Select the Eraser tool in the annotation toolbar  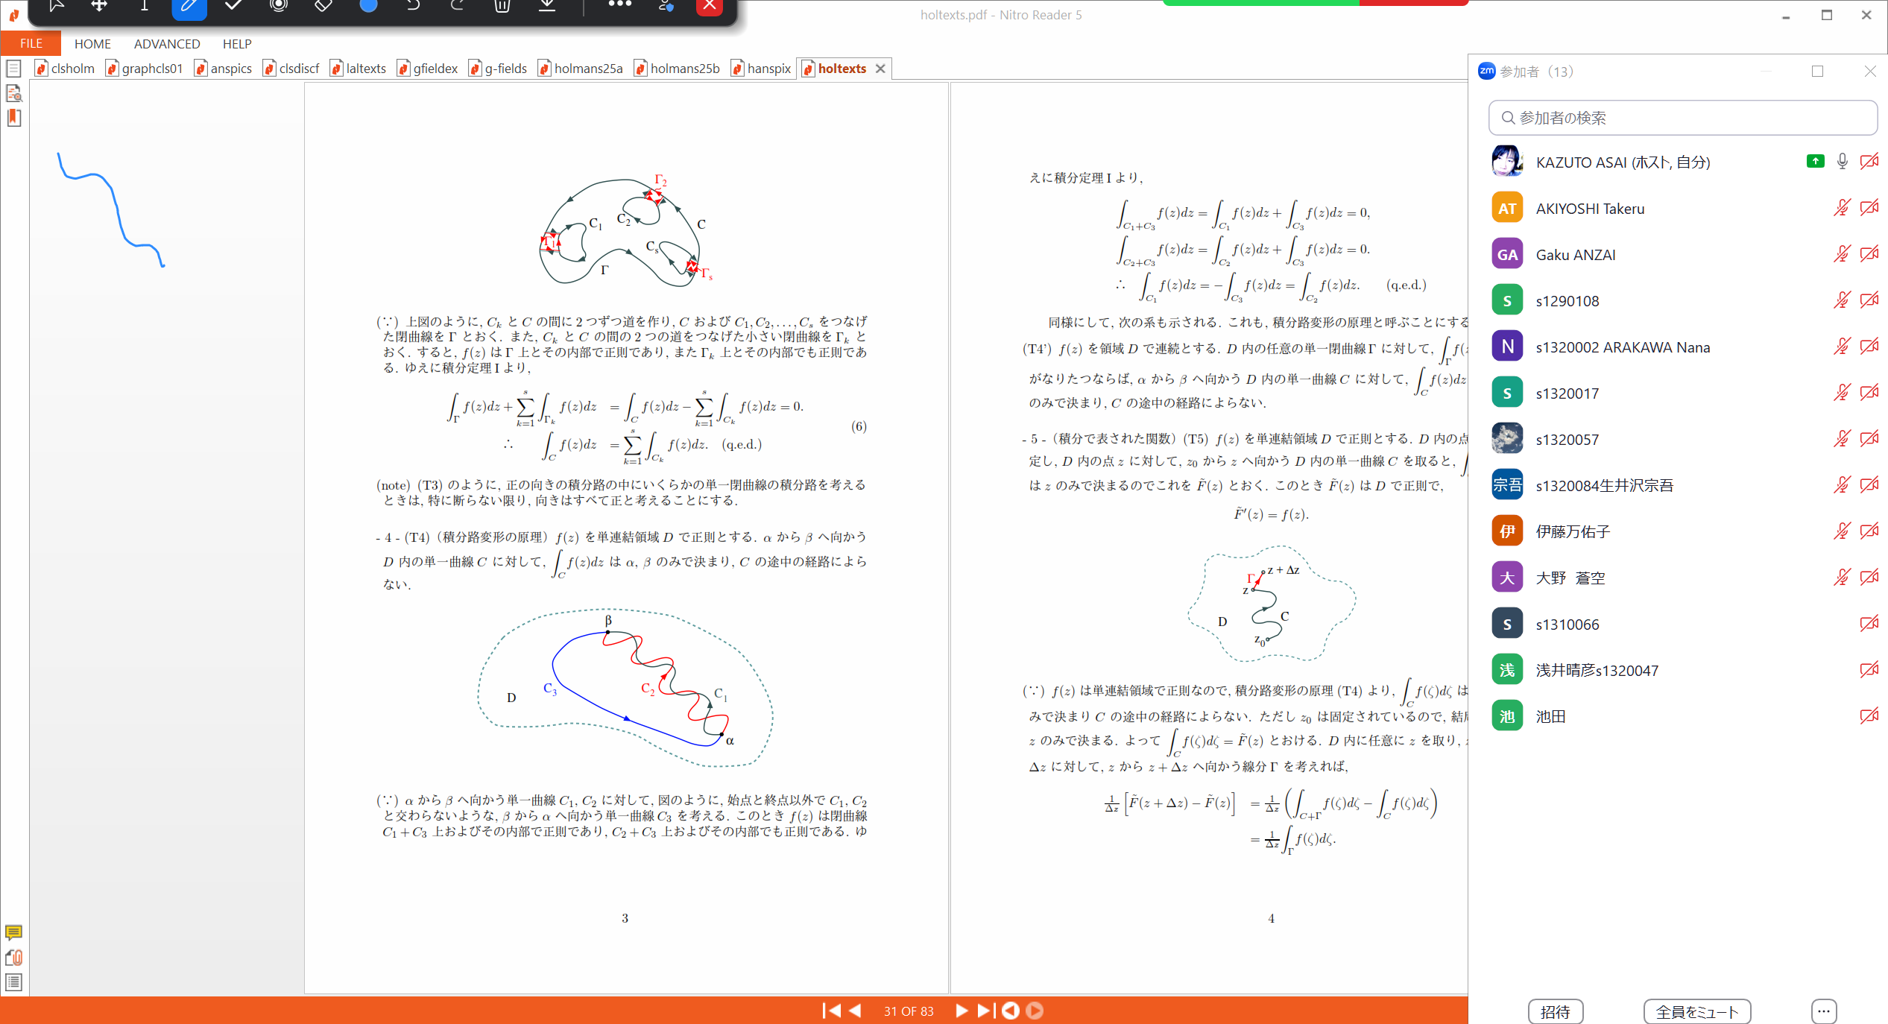point(323,6)
